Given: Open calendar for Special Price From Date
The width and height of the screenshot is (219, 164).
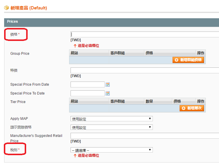Looking at the screenshot, I should pos(108,85).
